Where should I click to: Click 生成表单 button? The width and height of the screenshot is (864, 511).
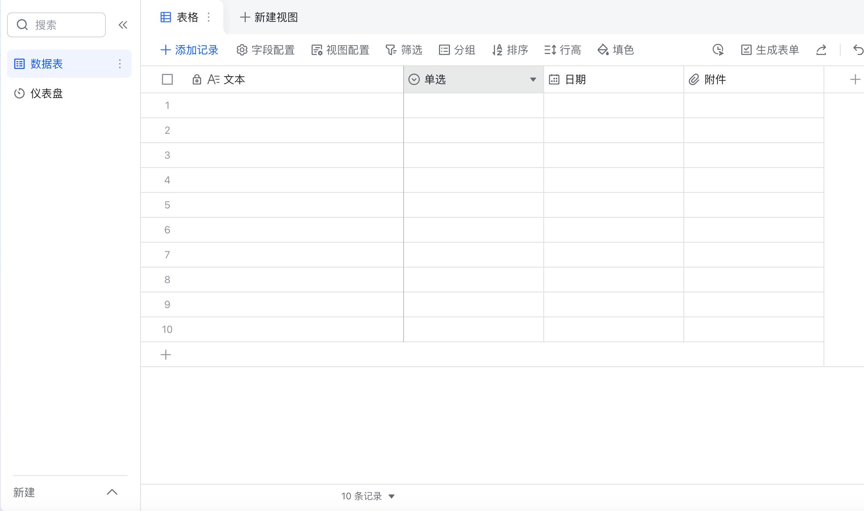click(770, 50)
